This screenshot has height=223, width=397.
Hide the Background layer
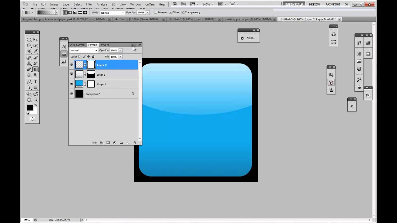[71, 94]
